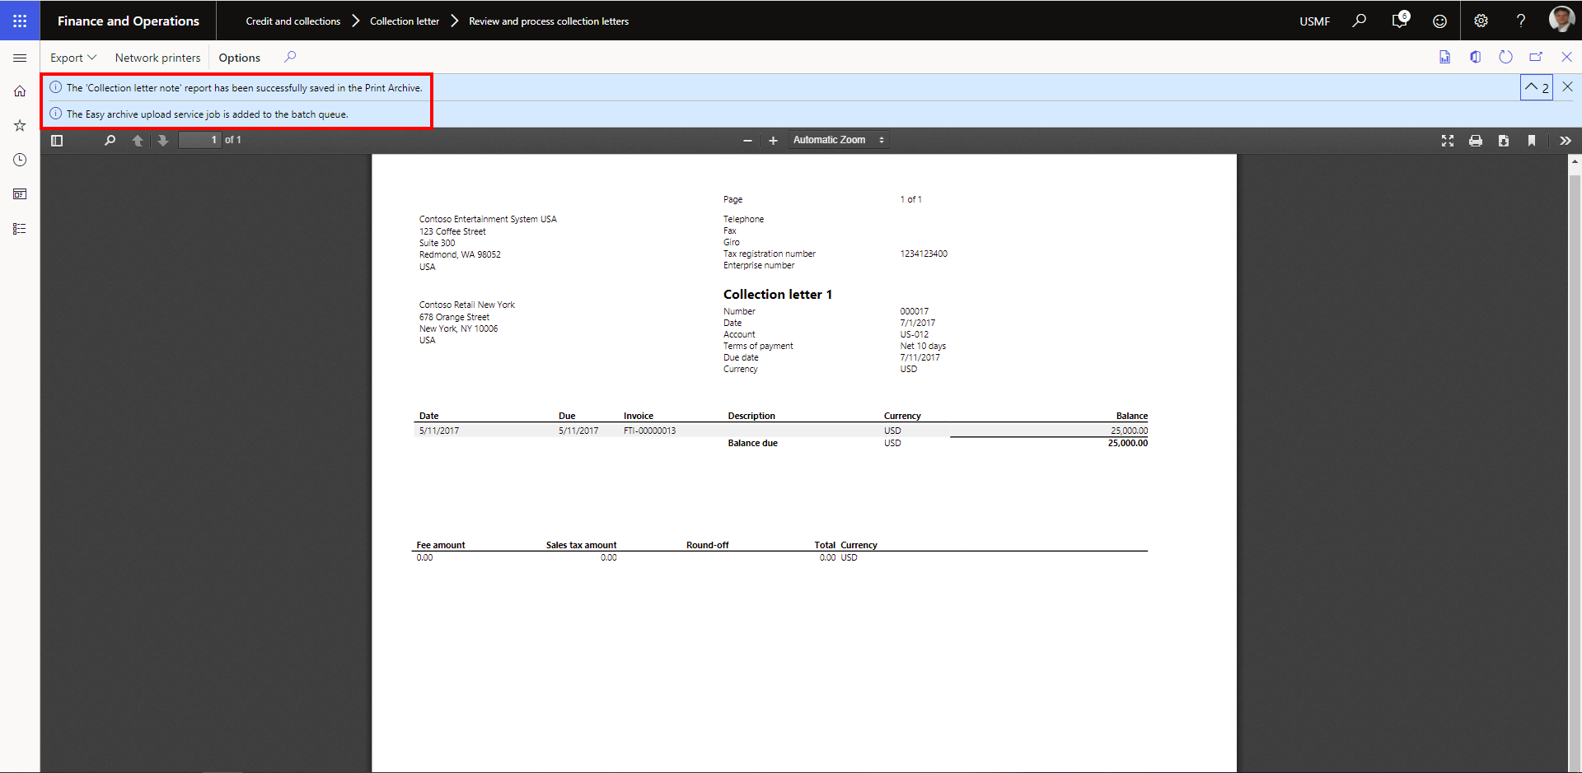The height and width of the screenshot is (773, 1582).
Task: Click the USMF company selector
Action: (1314, 21)
